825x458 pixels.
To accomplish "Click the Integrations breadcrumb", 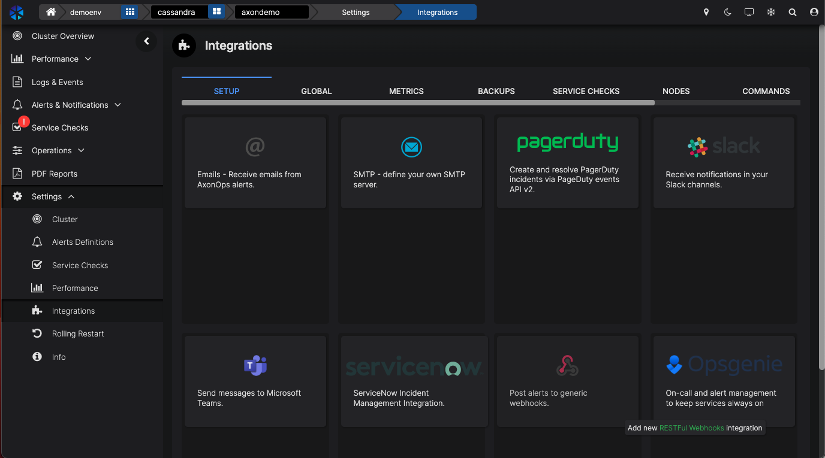I will pyautogui.click(x=438, y=12).
